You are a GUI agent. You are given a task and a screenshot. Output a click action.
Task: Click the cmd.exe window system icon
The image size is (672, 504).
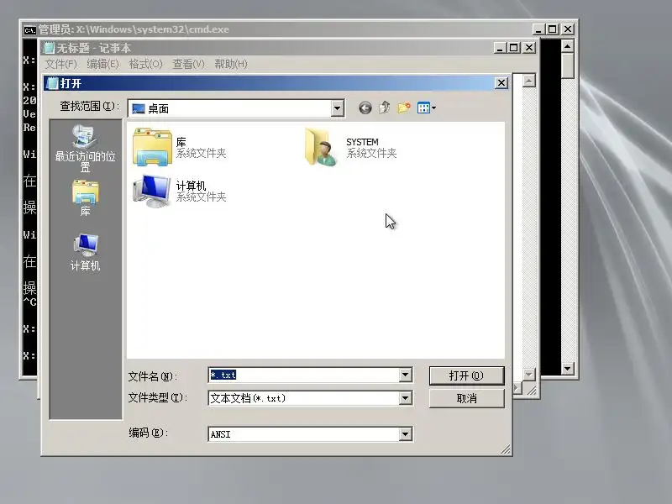tap(29, 29)
